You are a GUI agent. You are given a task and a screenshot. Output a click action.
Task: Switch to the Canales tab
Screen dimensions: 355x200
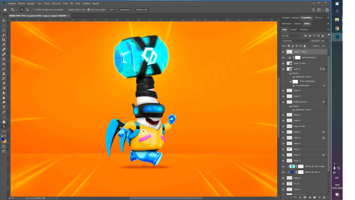click(x=293, y=30)
